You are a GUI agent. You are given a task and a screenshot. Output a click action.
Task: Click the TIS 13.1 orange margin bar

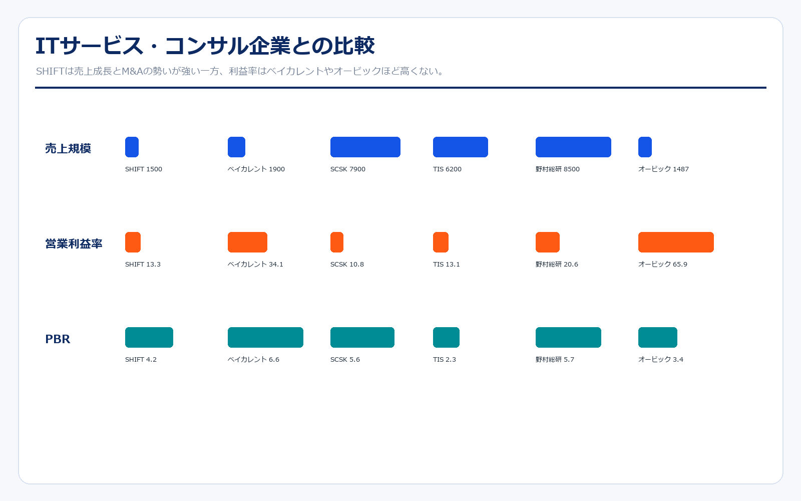441,242
